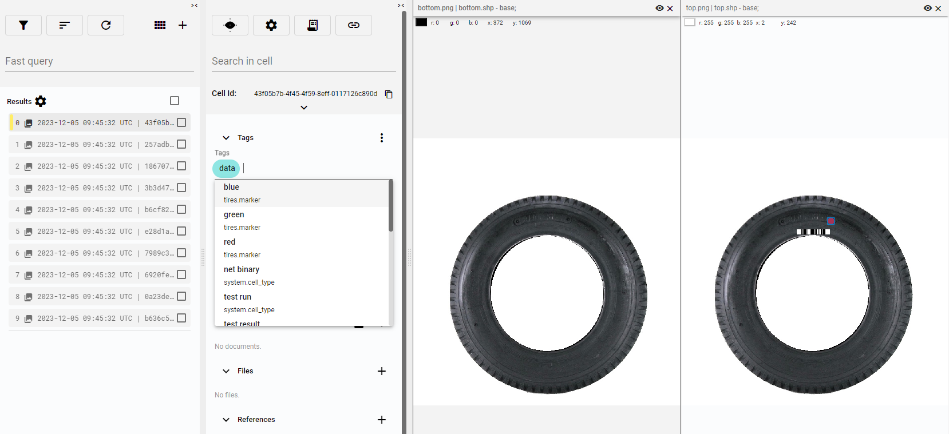The height and width of the screenshot is (434, 949).
Task: Choose the 'green' tires.marker tag option
Action: point(234,214)
